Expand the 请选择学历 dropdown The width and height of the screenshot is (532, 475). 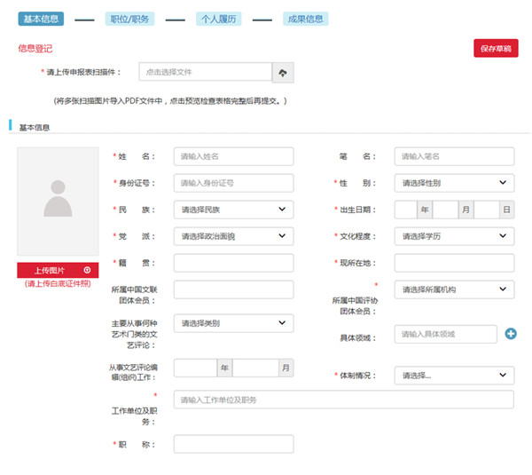454,236
